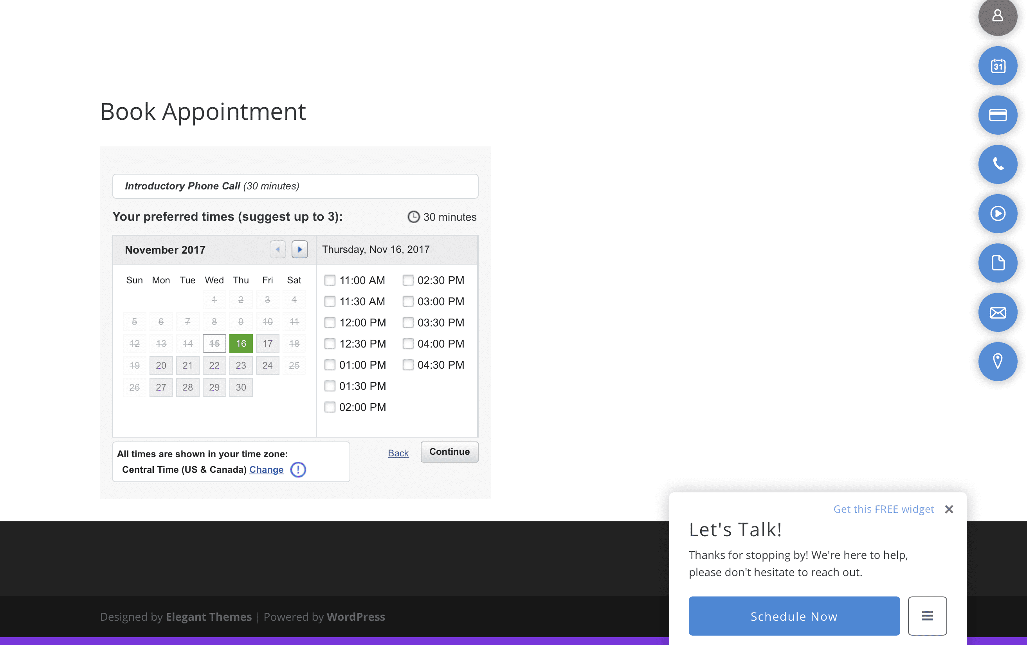The height and width of the screenshot is (645, 1027).
Task: Click the Back link
Action: pyautogui.click(x=398, y=453)
